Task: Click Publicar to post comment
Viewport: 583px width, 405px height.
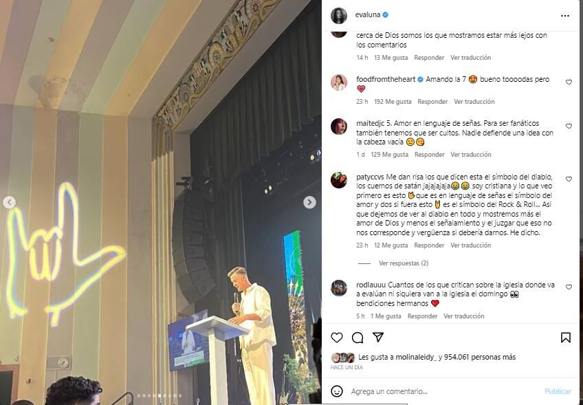Action: pos(558,391)
